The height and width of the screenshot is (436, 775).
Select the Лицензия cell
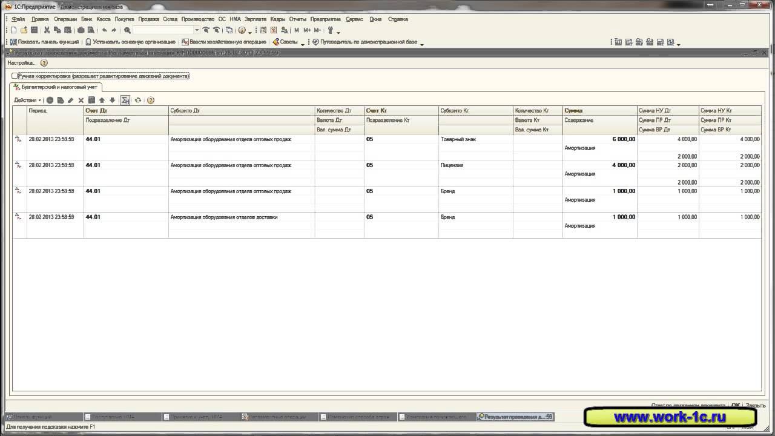pos(475,165)
